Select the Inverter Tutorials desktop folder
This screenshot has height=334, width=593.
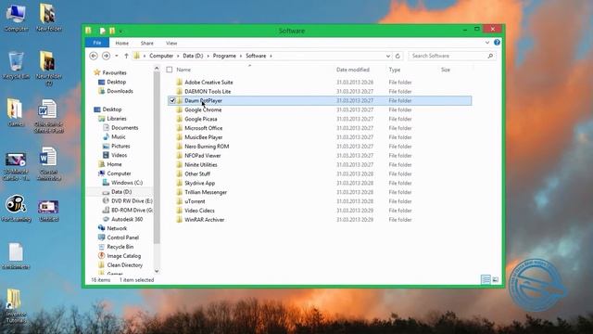(x=15, y=306)
